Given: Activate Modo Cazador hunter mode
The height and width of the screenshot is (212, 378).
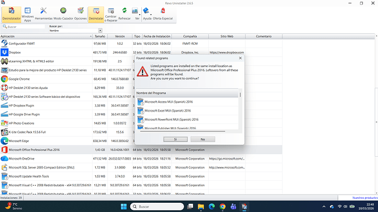Looking at the screenshot, I should (63, 15).
